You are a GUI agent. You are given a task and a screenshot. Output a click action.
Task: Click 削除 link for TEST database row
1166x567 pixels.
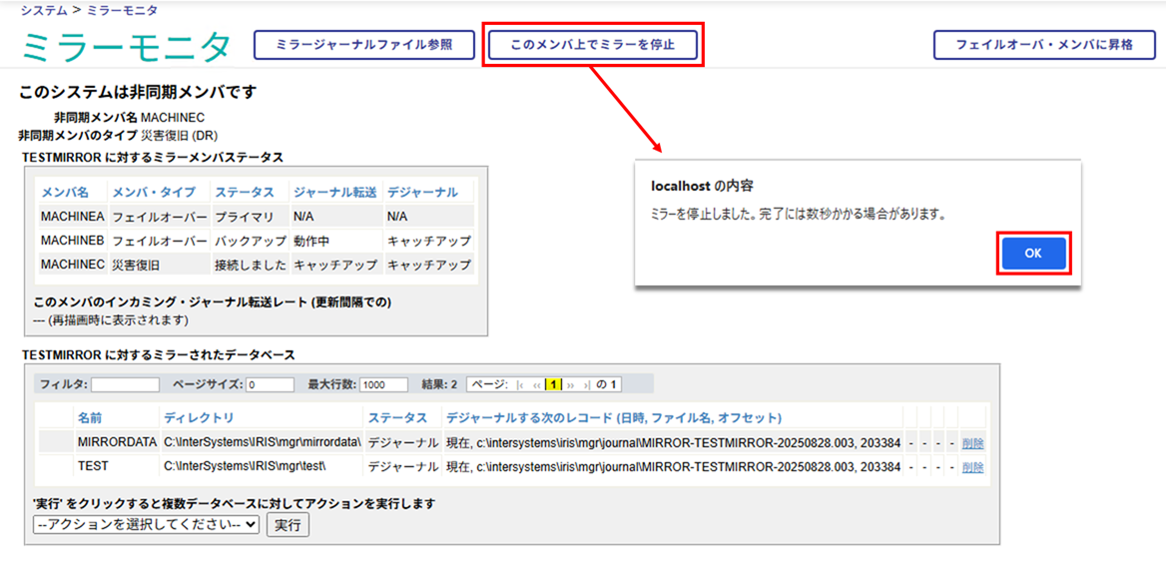[x=972, y=467]
